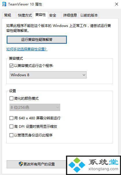
Task: Open the 快捷方式 tab
Action: [25, 15]
